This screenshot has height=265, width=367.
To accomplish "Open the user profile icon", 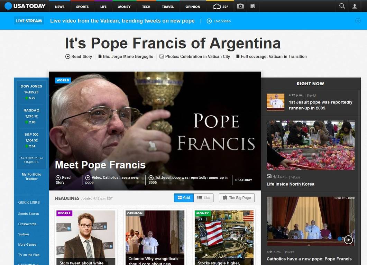I will (x=355, y=6).
